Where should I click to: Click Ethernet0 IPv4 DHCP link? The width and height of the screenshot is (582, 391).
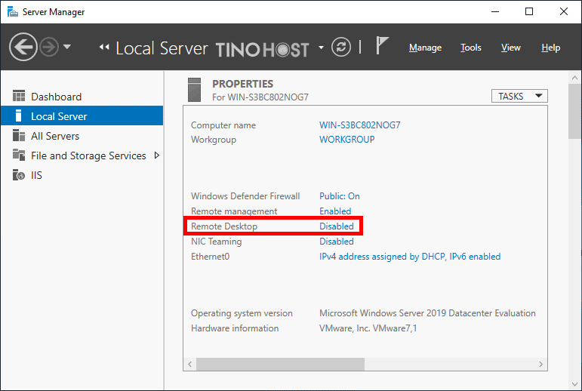click(410, 257)
